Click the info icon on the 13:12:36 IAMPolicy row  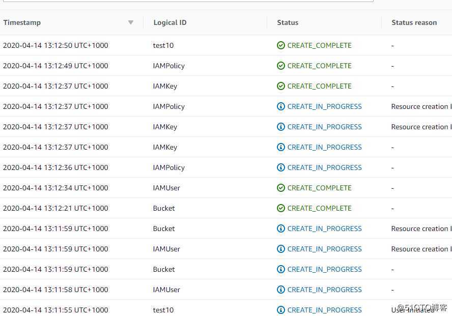tap(281, 167)
